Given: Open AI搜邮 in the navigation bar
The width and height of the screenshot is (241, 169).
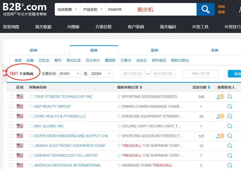Looking at the screenshot, I should 73,27.
